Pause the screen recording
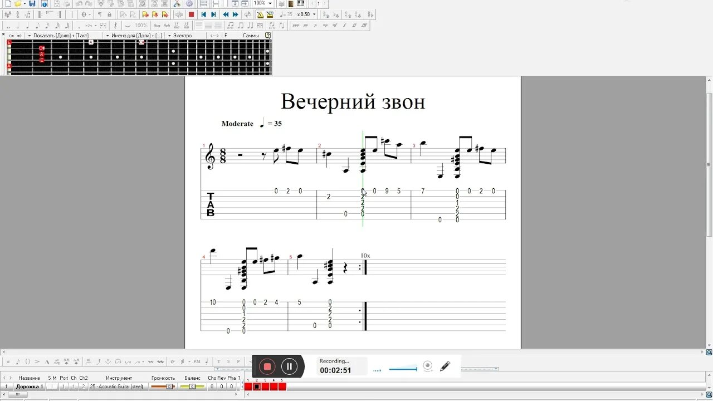 289,366
